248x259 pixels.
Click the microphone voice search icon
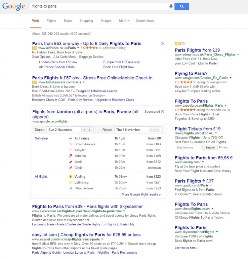point(171,6)
